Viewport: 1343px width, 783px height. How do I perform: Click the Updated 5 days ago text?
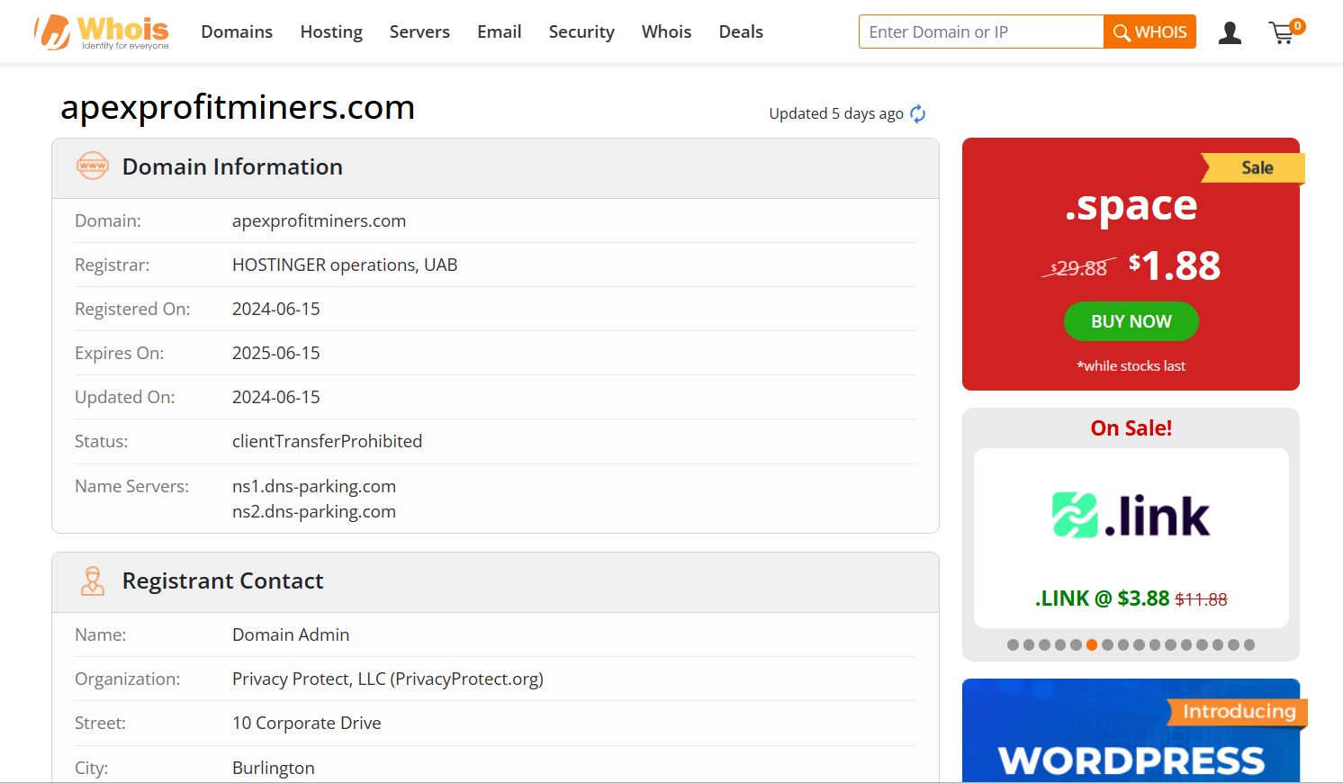coord(836,113)
